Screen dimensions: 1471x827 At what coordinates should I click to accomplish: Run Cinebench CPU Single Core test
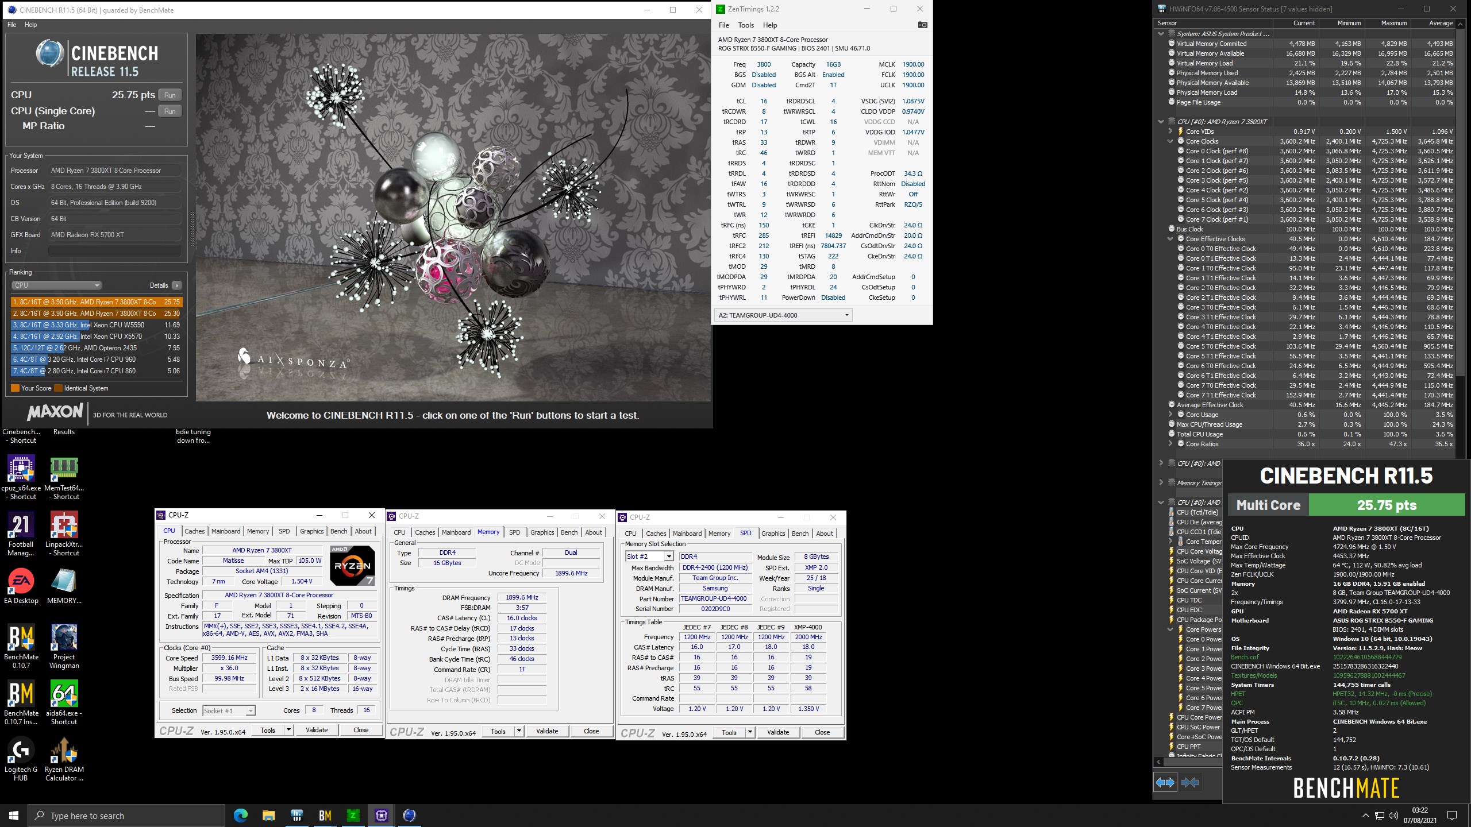[x=170, y=111]
